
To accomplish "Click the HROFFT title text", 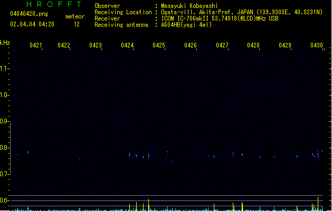I will 54,4.
